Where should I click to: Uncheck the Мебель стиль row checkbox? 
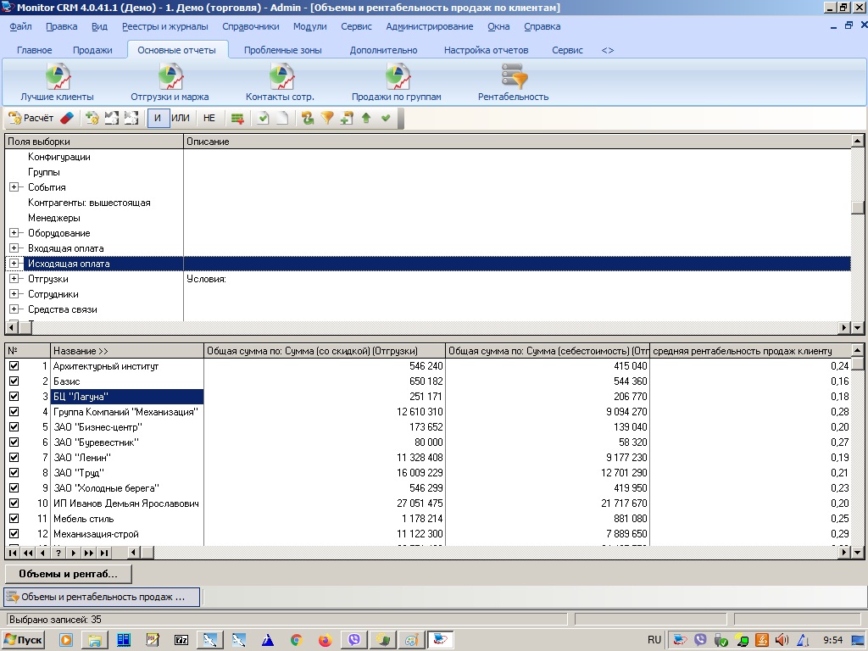point(14,519)
